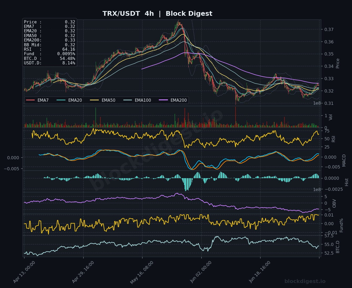352x288 pixels.
Task: Click the RSI 75 axis tick
Action: 327,131
